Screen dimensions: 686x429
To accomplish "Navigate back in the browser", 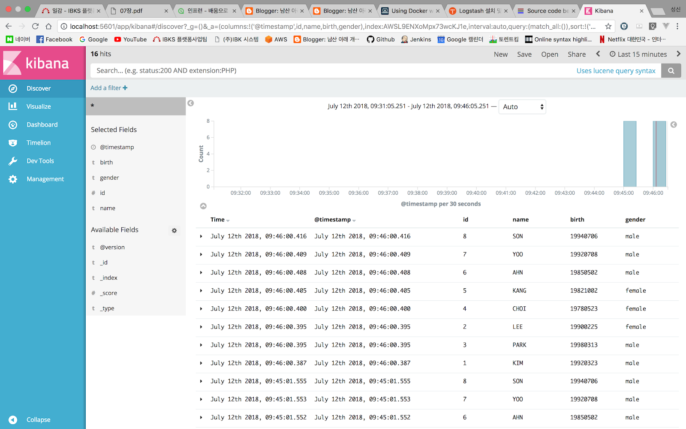I will [9, 26].
